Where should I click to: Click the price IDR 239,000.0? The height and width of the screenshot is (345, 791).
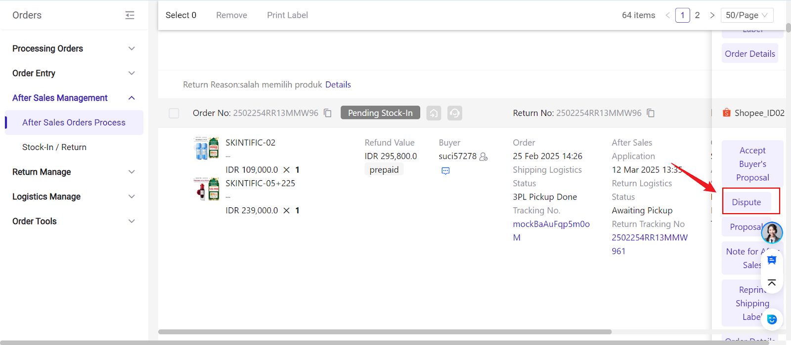[252, 210]
